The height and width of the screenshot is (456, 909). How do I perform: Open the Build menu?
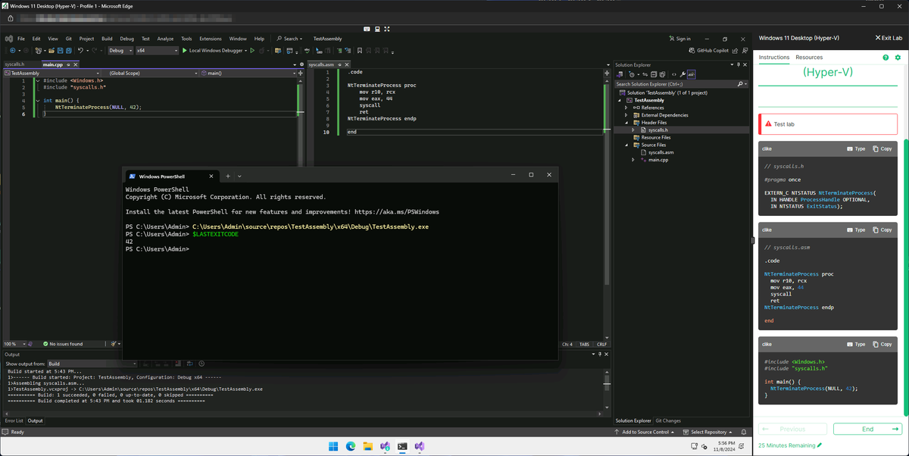click(x=107, y=39)
